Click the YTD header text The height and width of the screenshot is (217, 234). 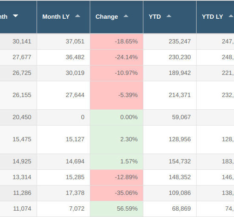[x=155, y=17]
